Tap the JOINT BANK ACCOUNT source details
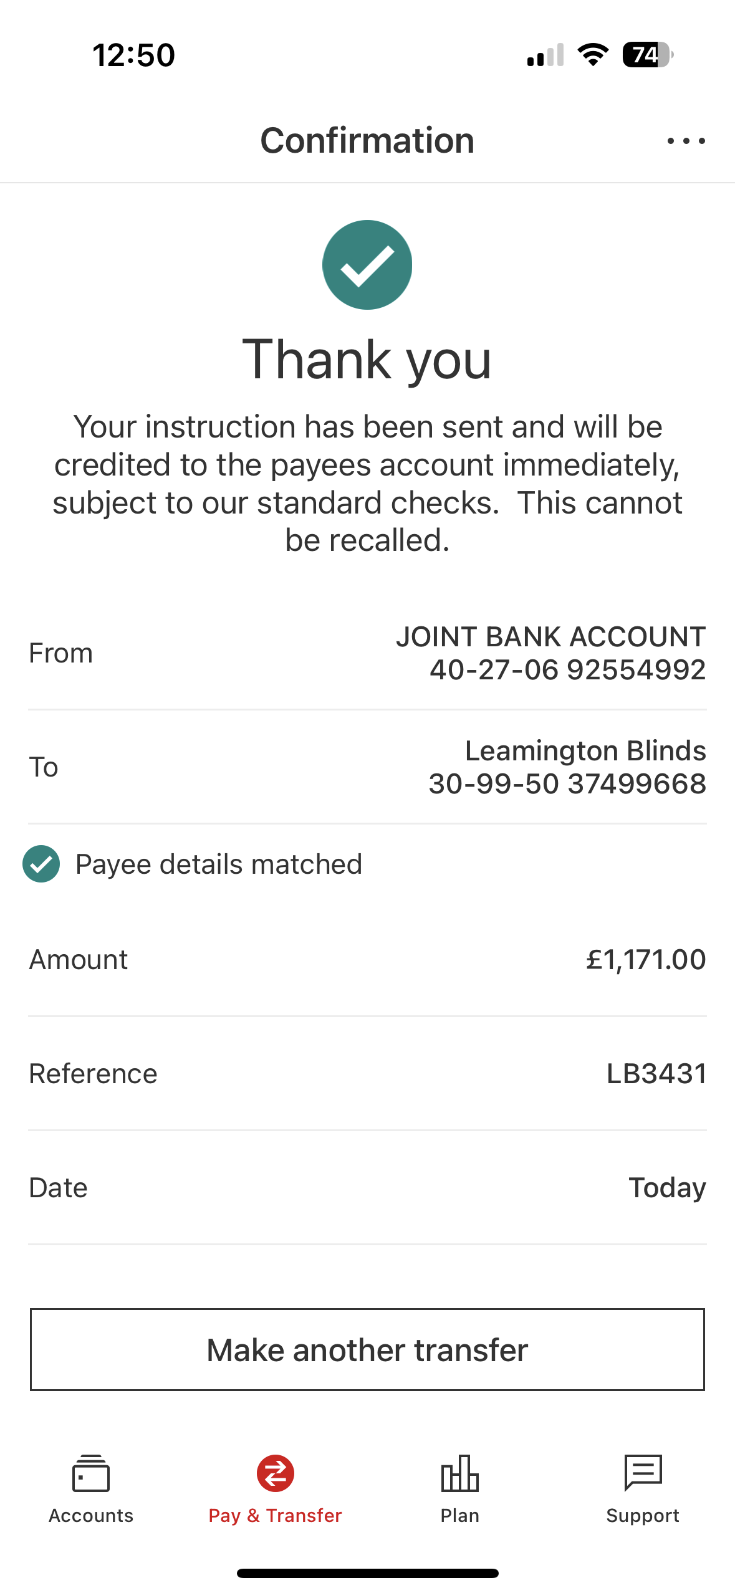 point(551,653)
